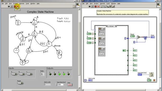Open Project menu in front panel window
The height and width of the screenshot is (91, 162).
click(15, 4)
